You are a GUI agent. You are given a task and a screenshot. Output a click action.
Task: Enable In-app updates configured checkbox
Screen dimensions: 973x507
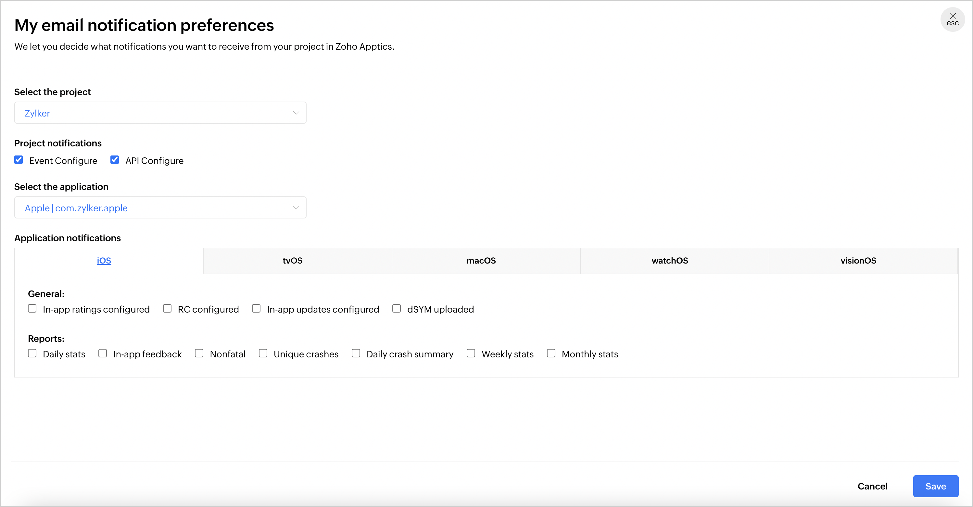pos(257,309)
